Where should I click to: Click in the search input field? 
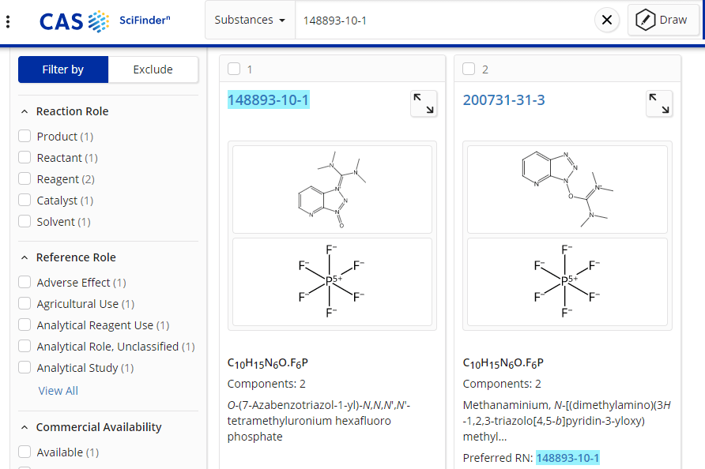pyautogui.click(x=443, y=21)
